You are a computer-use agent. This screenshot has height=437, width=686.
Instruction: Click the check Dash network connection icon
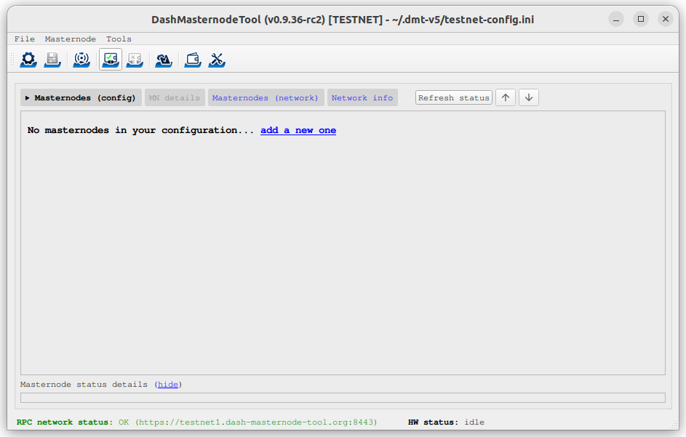point(81,60)
